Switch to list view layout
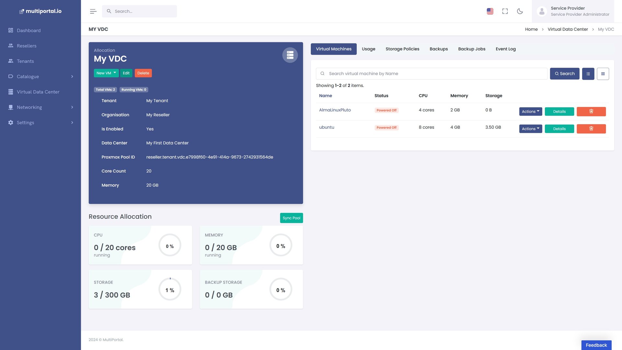 point(588,74)
